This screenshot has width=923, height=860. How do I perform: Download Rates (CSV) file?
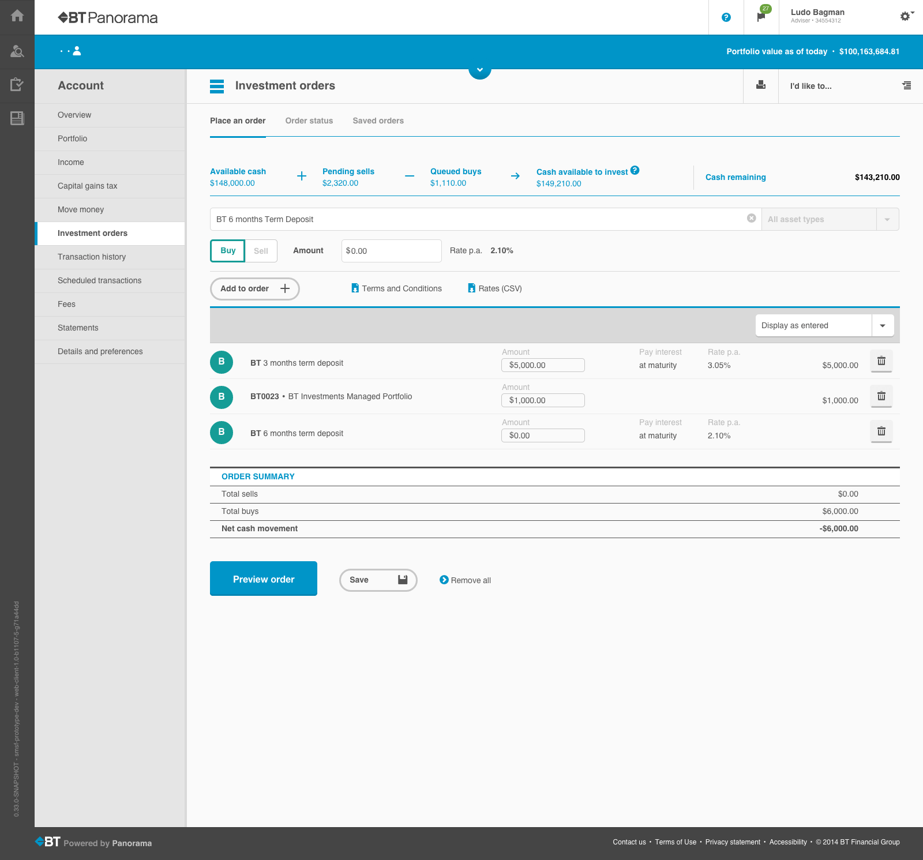pyautogui.click(x=495, y=288)
